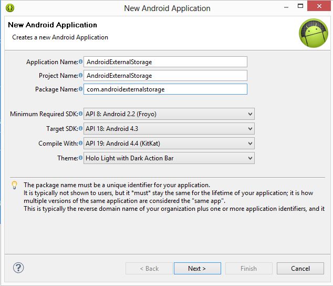Click the title bar window menu icon
This screenshot has width=333, height=286.
click(10, 8)
